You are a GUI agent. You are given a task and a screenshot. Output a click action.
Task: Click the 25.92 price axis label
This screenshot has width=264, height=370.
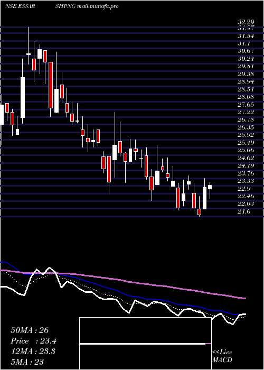246,135
